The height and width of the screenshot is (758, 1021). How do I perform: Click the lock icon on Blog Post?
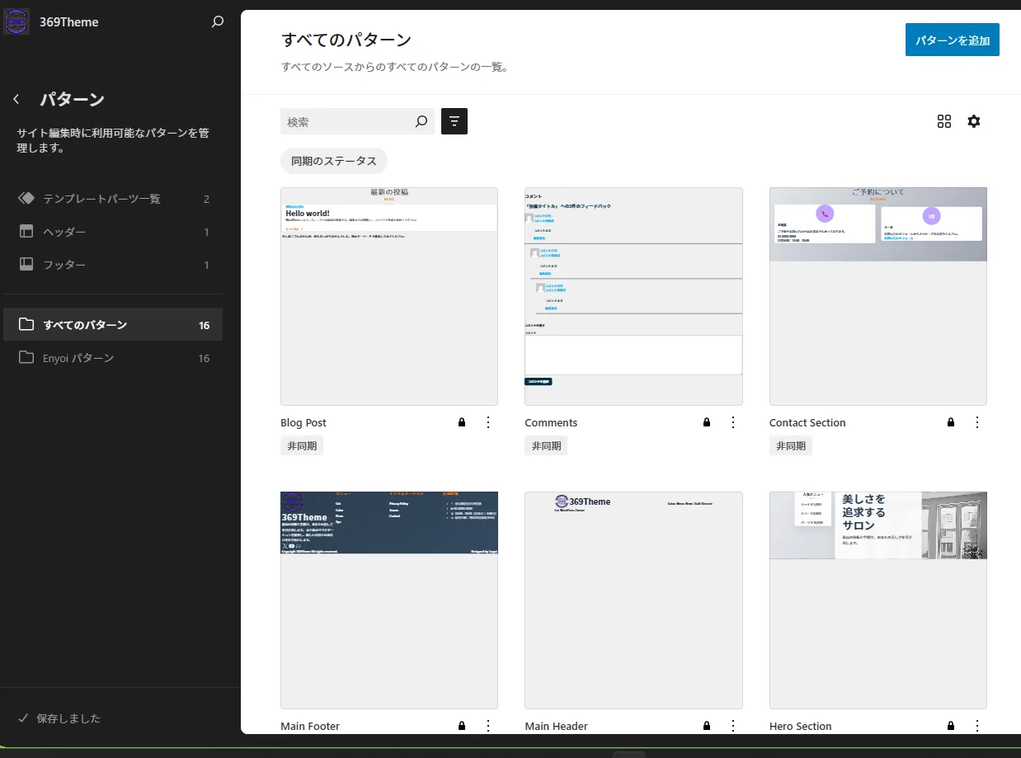[462, 422]
